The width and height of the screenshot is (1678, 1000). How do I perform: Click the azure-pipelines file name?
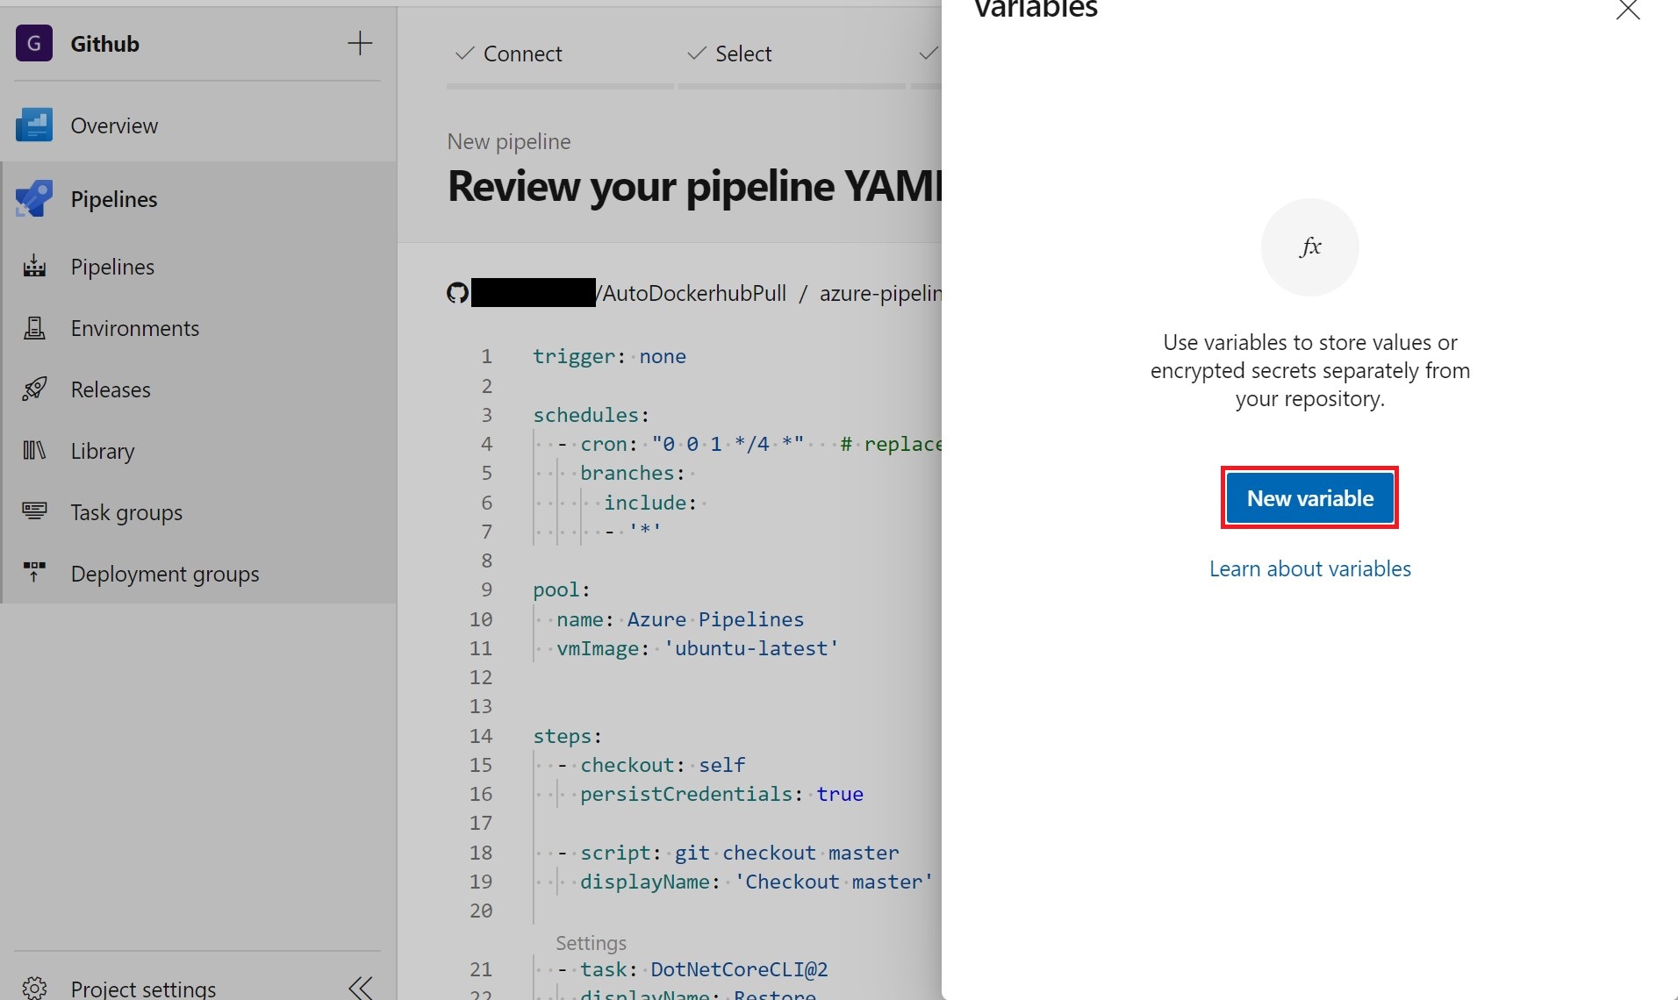tap(880, 293)
